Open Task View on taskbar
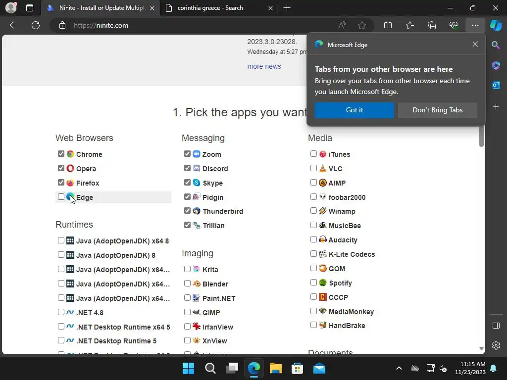507x380 pixels. (232, 368)
